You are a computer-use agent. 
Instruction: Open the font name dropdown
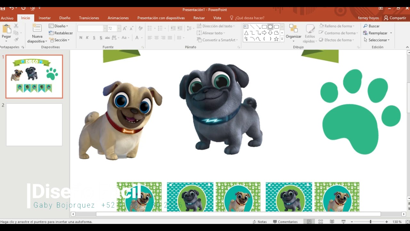[x=105, y=29]
